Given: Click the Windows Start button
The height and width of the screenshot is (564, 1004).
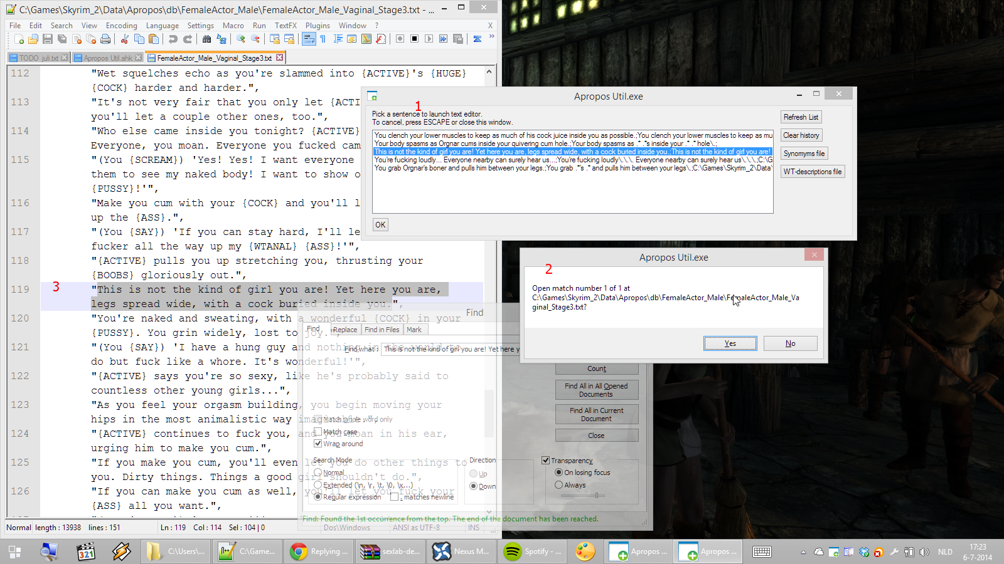Looking at the screenshot, I should click(14, 551).
